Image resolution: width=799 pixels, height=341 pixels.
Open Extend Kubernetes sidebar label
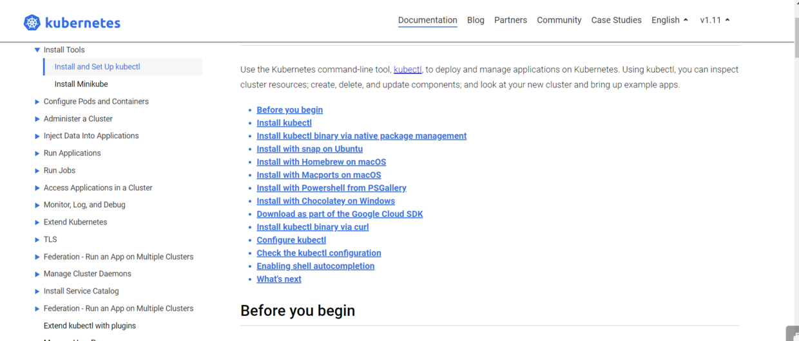(75, 222)
